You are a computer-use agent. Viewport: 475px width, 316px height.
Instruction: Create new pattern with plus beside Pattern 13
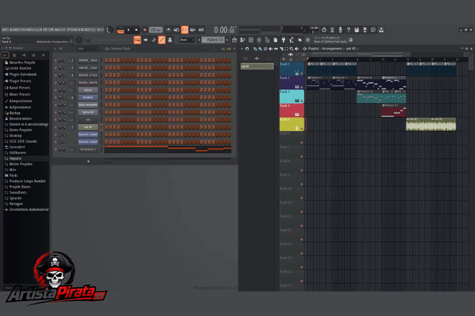(x=227, y=40)
